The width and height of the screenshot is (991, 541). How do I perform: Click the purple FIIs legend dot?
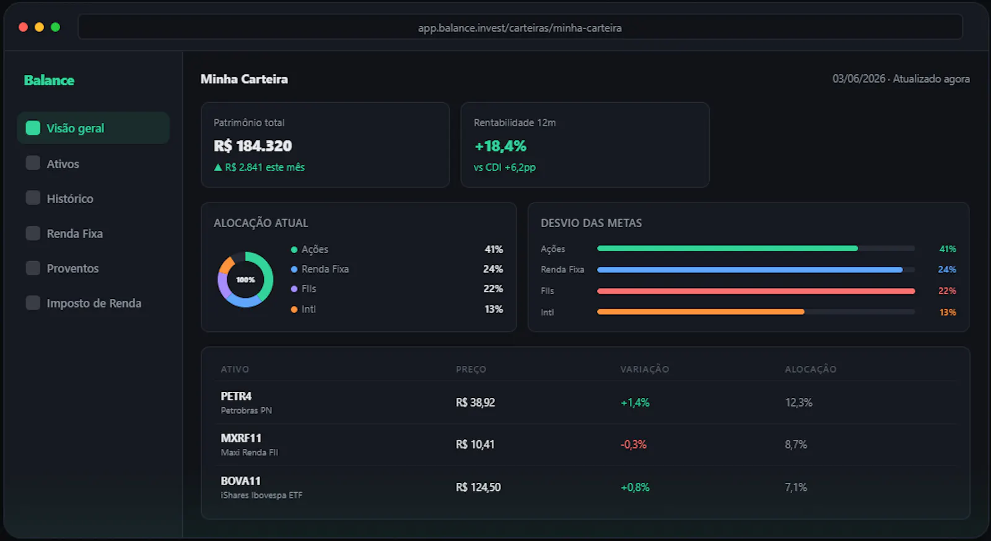click(294, 289)
